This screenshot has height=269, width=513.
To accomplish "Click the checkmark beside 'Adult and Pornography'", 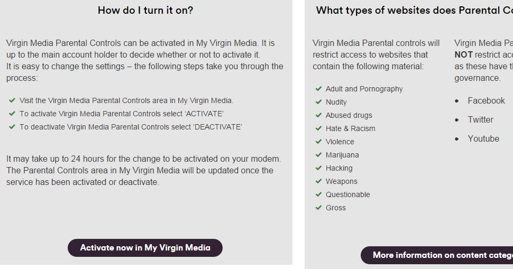I will coord(318,89).
